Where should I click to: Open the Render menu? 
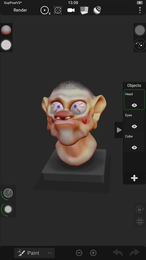tap(20, 10)
